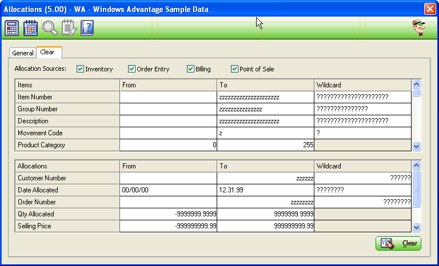Click the Order Number From field
The image size is (439, 266).
point(168,202)
